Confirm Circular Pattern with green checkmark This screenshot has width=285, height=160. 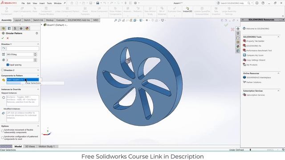[x=3, y=38]
